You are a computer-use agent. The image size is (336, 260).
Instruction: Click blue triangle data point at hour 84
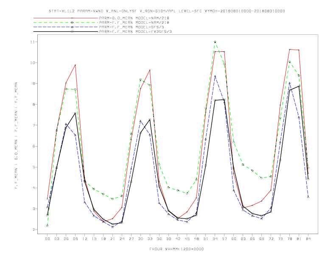pyautogui.click(x=308, y=197)
